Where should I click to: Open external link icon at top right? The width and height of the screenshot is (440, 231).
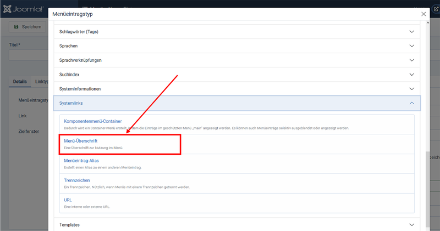pyautogui.click(x=436, y=9)
